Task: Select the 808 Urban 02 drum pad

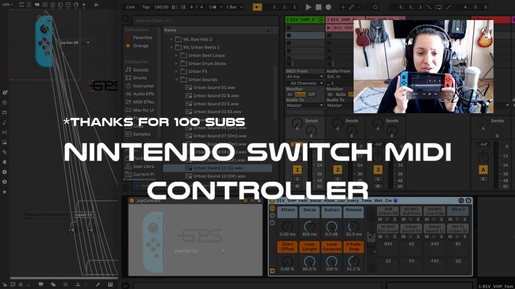Action: [x=388, y=211]
